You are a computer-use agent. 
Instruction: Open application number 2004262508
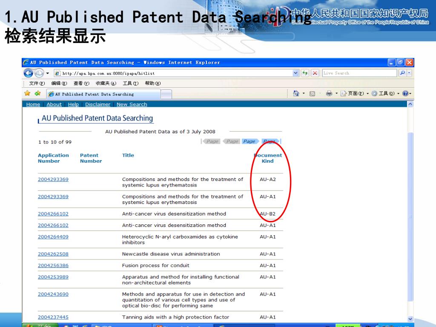(53, 254)
